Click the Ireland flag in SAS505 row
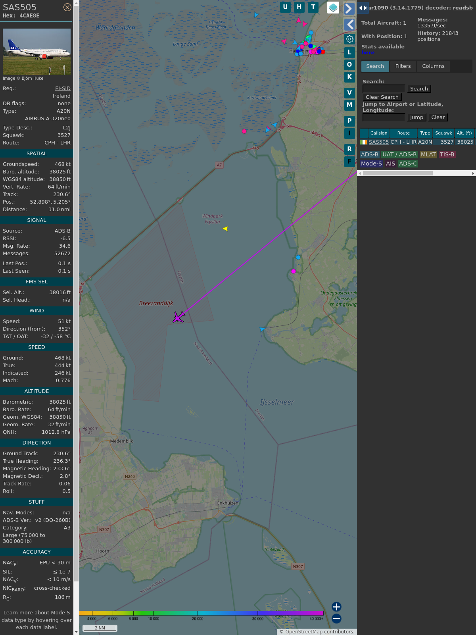This screenshot has height=635, width=476. click(x=364, y=142)
